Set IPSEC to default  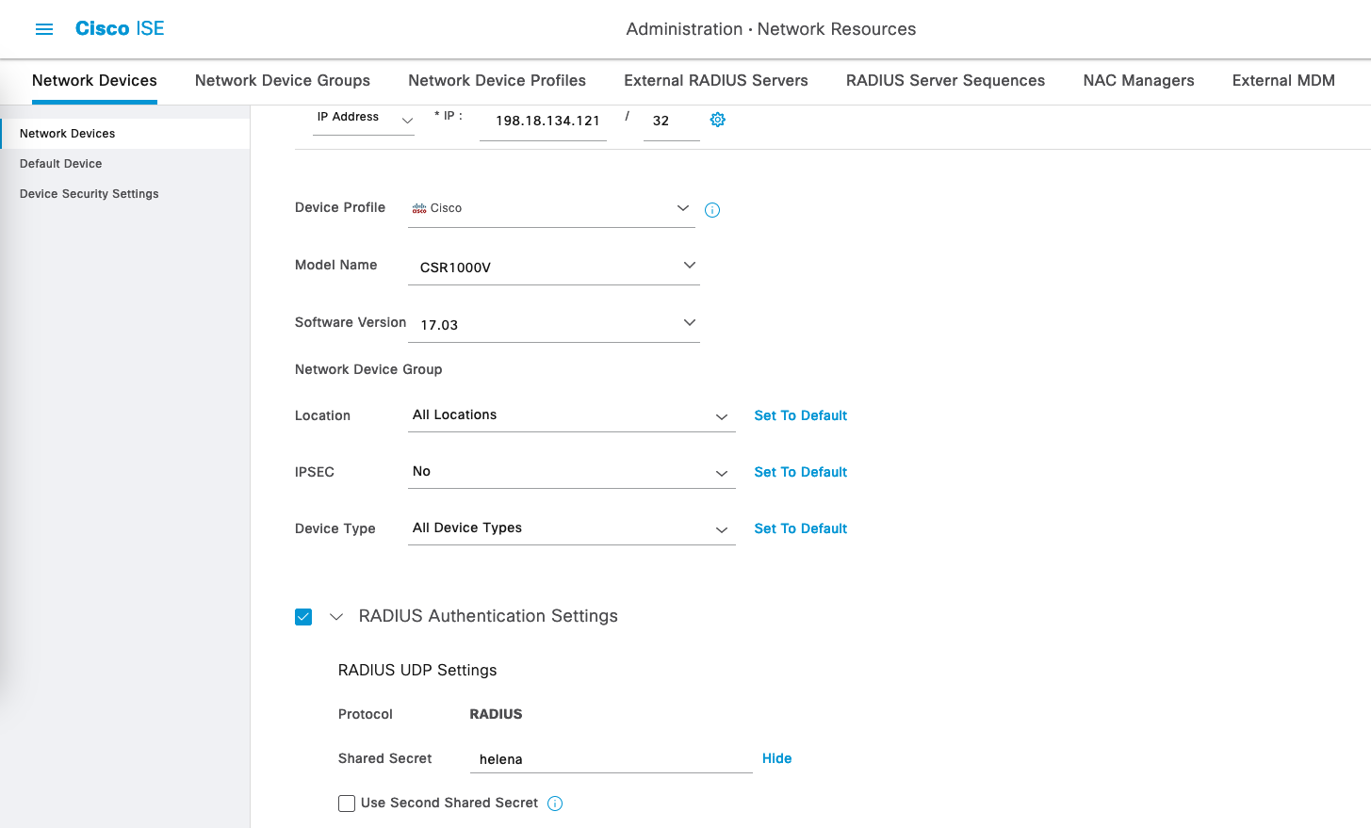pos(800,472)
